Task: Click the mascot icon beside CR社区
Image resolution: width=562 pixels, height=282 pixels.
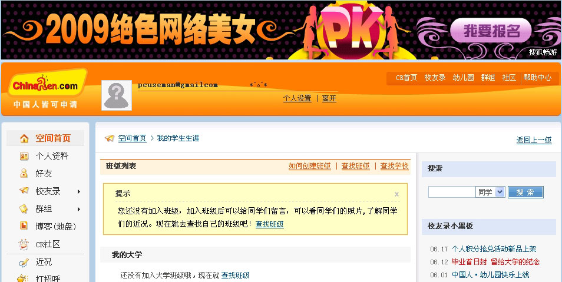Action: click(x=24, y=244)
